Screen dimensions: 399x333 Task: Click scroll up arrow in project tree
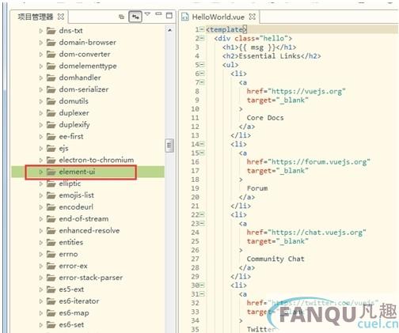169,30
